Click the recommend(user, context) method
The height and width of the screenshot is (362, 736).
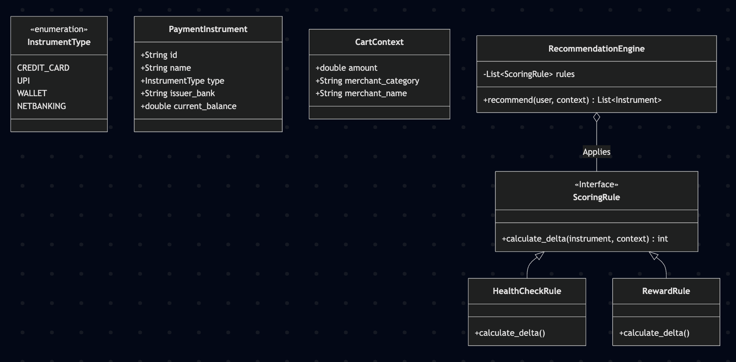click(x=572, y=100)
